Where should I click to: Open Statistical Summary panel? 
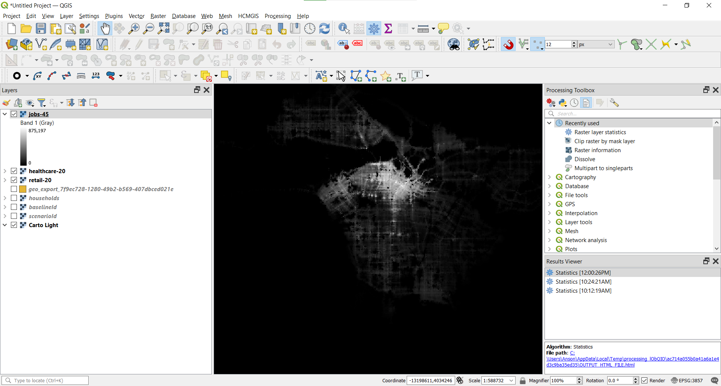coord(389,28)
